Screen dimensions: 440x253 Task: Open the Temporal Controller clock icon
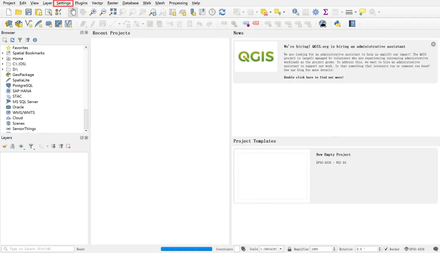pos(212,12)
